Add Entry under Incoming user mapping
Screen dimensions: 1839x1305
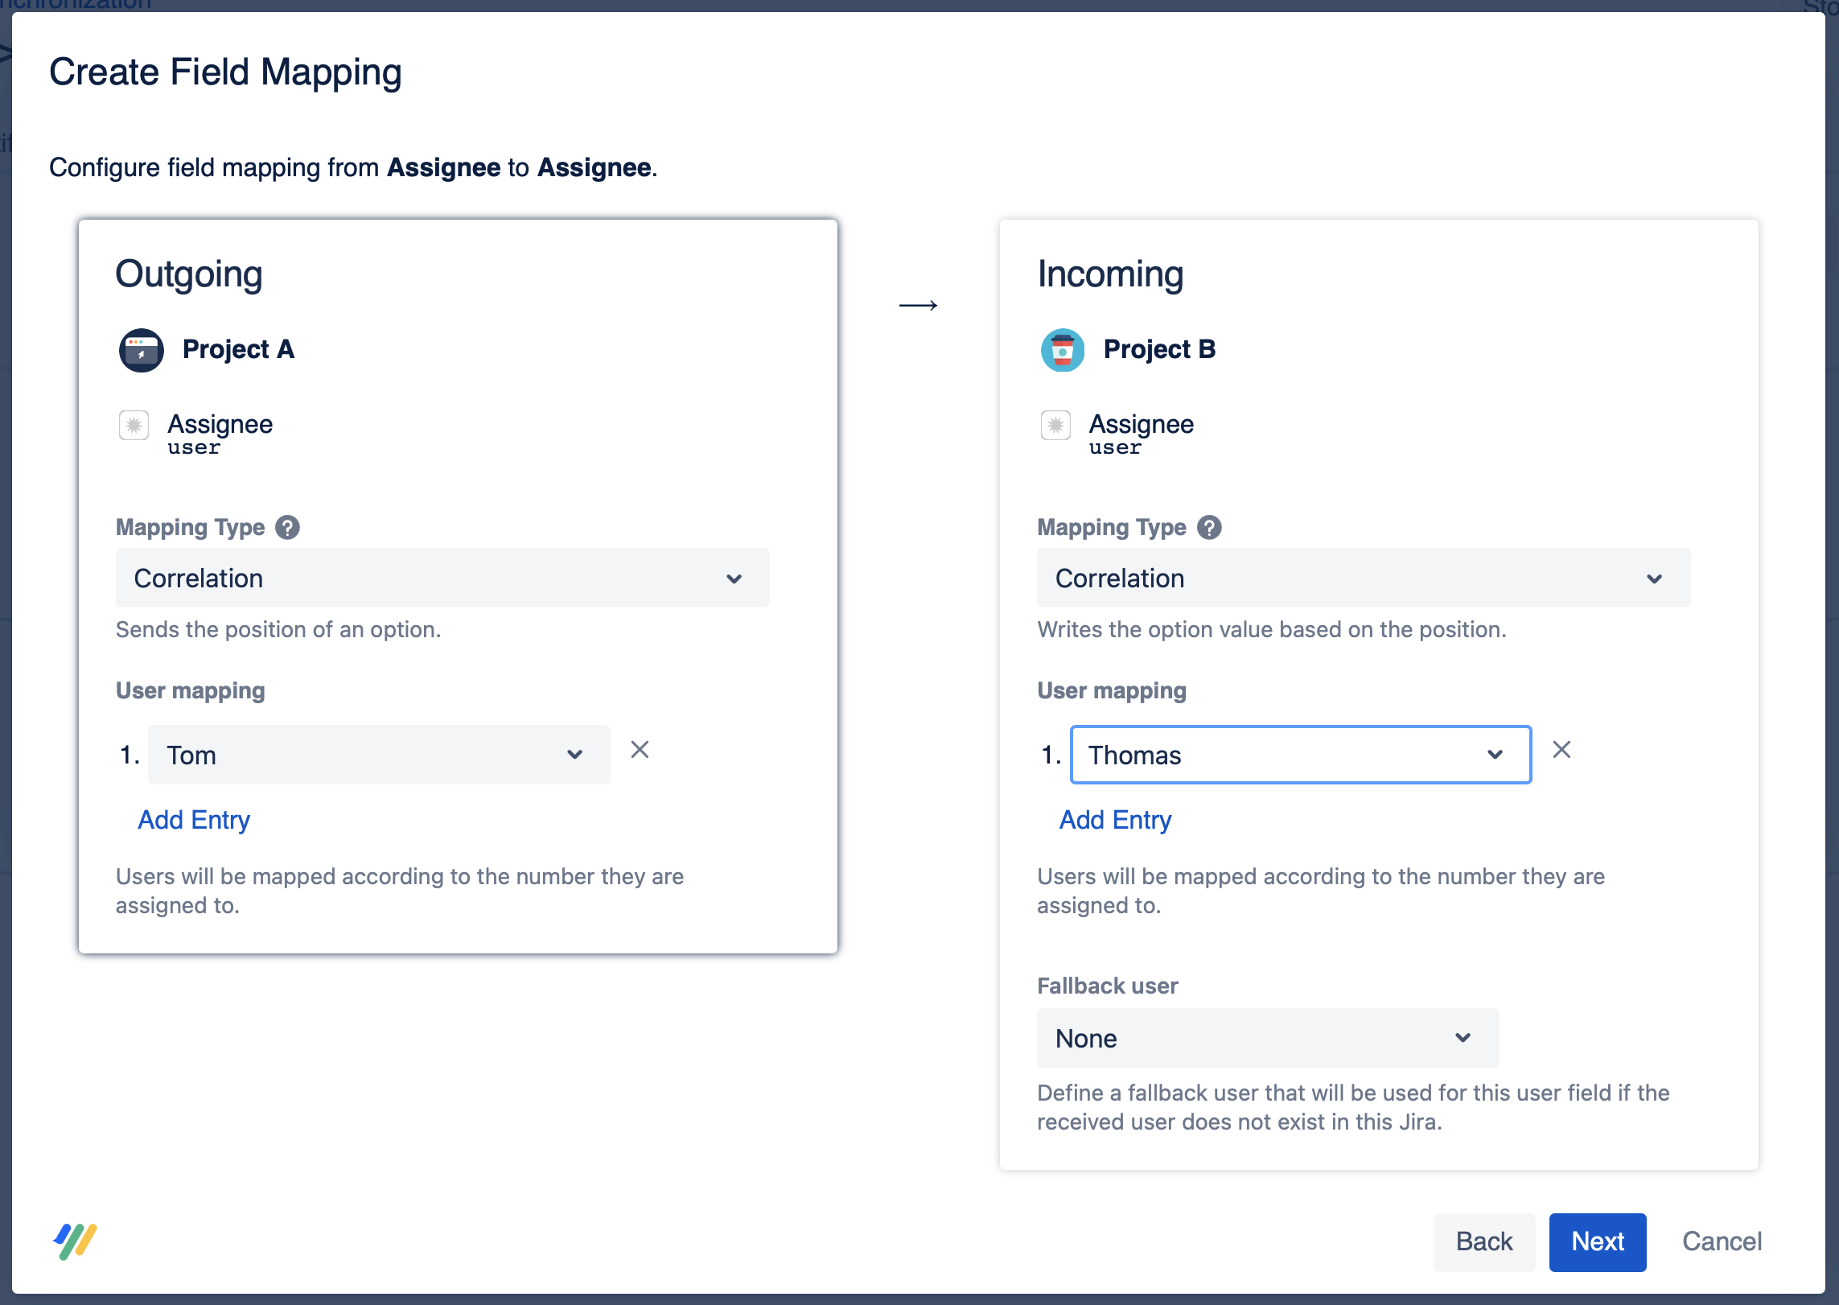click(x=1115, y=820)
